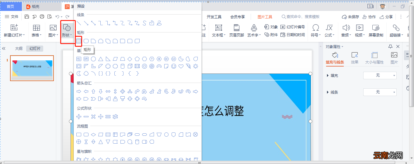414x164 pixels.
Task: Choose the division sign formula shape
Action: click(x=101, y=116)
